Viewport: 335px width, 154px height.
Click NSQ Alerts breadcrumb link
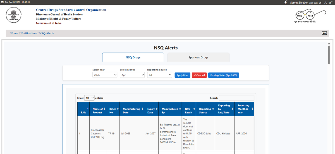[47, 33]
